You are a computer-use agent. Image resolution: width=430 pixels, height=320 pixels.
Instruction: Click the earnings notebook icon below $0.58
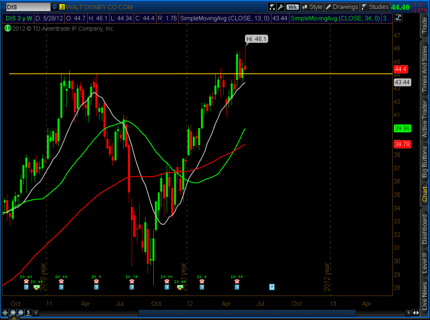coord(237,287)
